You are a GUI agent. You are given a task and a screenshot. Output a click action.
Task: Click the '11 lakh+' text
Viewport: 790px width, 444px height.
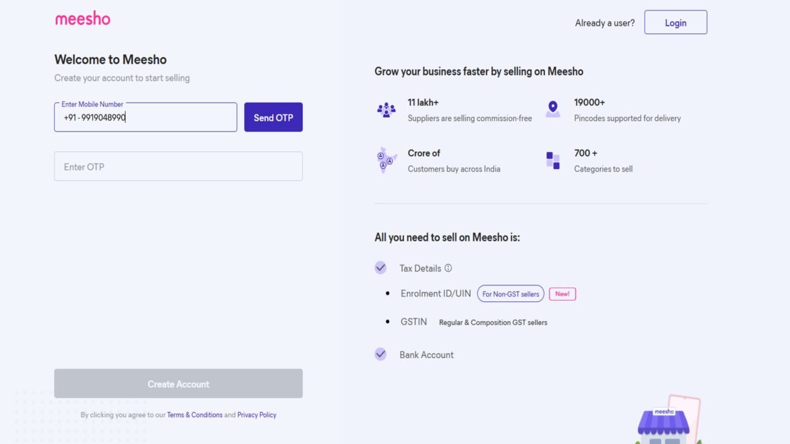423,103
